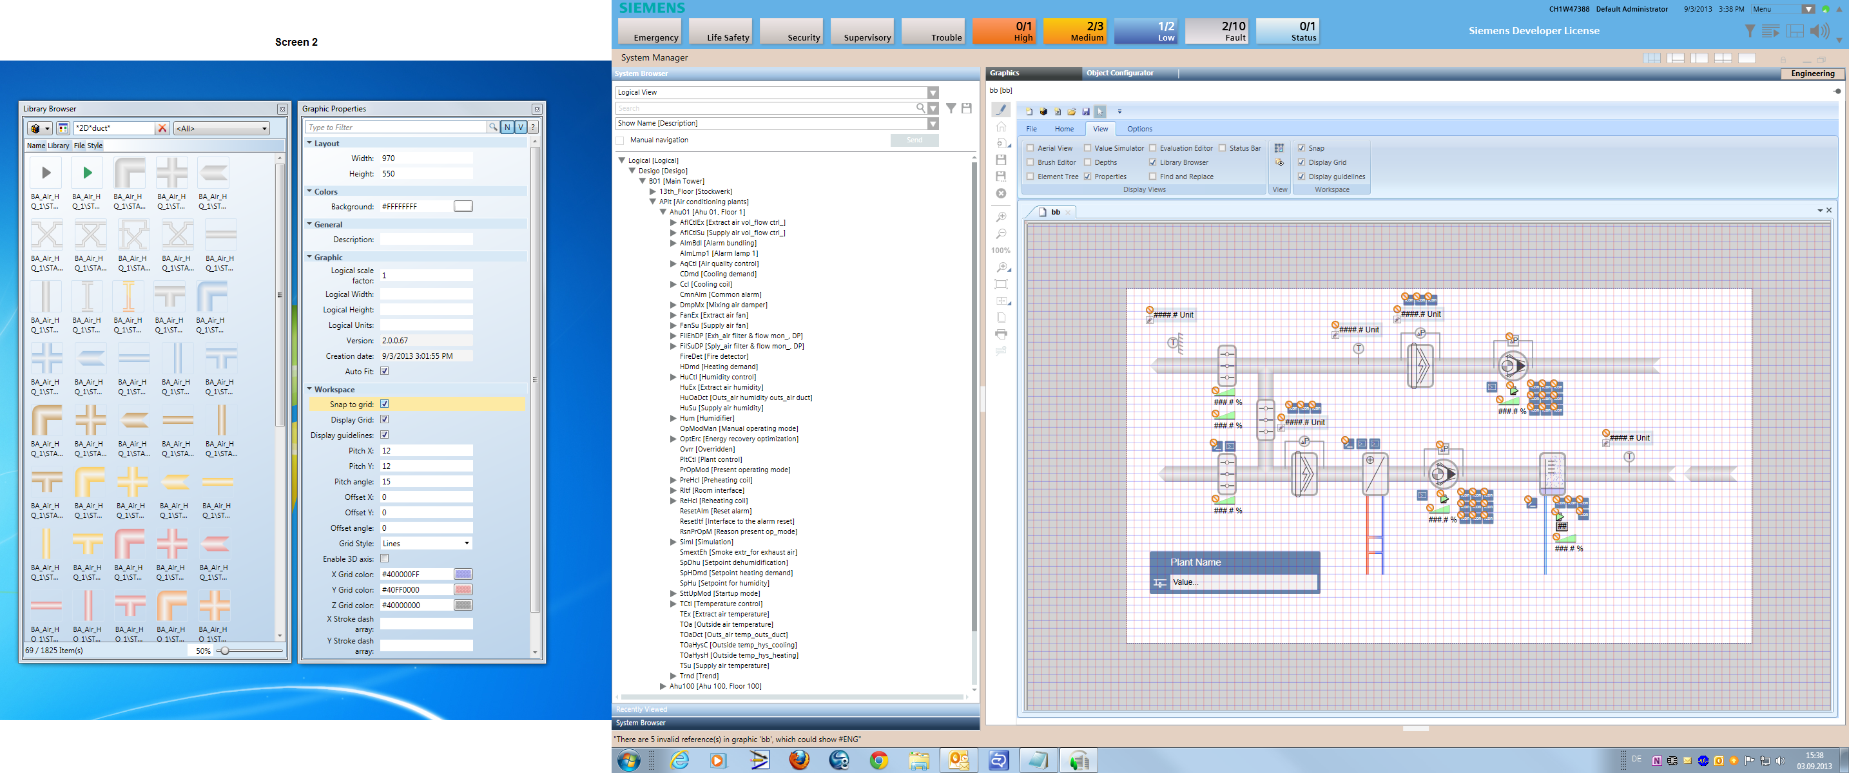The width and height of the screenshot is (1849, 773).
Task: Open the Object Configurator tab
Action: point(1119,73)
